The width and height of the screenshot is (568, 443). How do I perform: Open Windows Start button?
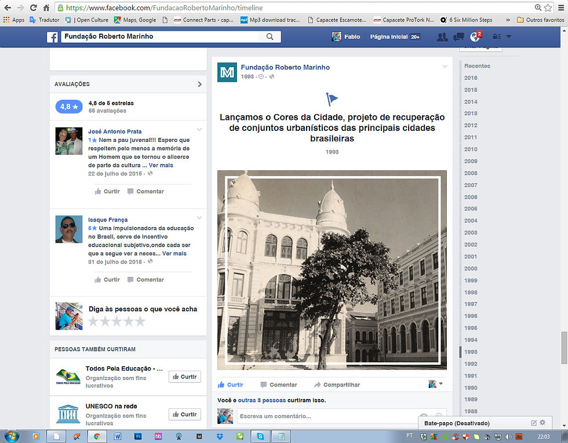point(12,436)
